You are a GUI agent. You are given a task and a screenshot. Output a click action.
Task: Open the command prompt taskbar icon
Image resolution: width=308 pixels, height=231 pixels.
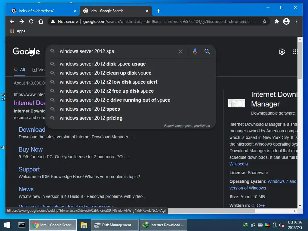pos(22,225)
